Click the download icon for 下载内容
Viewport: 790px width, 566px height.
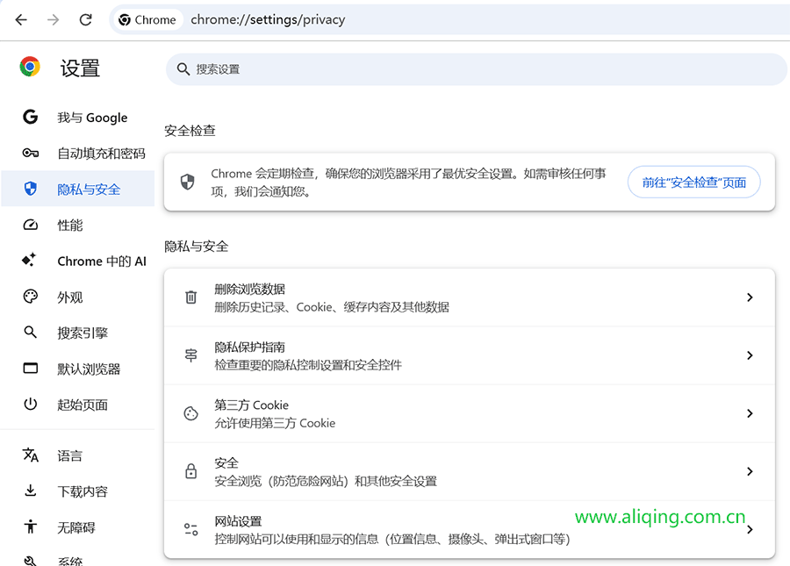coord(30,491)
